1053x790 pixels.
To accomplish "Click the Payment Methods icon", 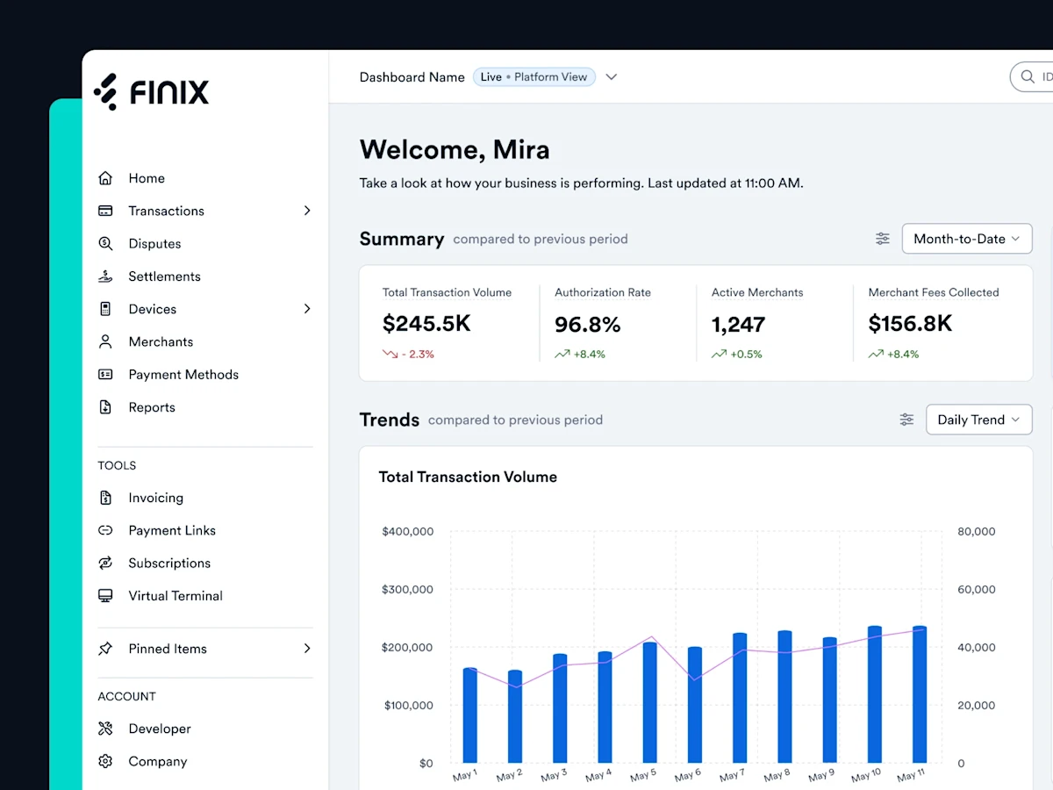I will pos(105,374).
